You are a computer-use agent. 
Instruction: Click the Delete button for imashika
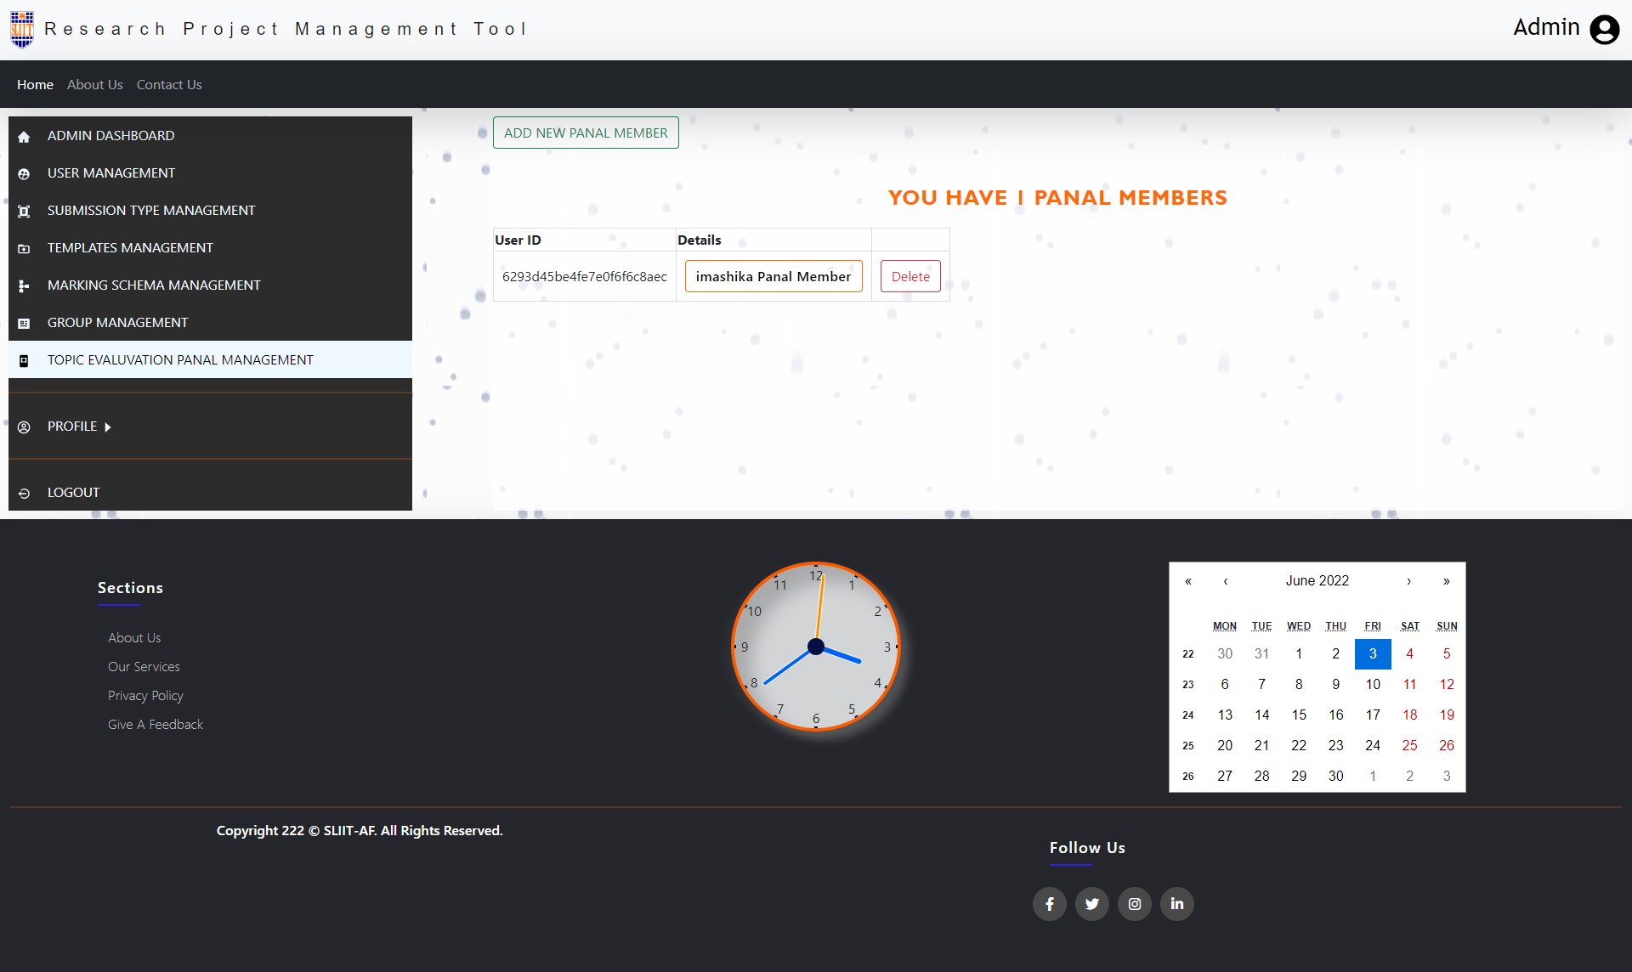[909, 275]
